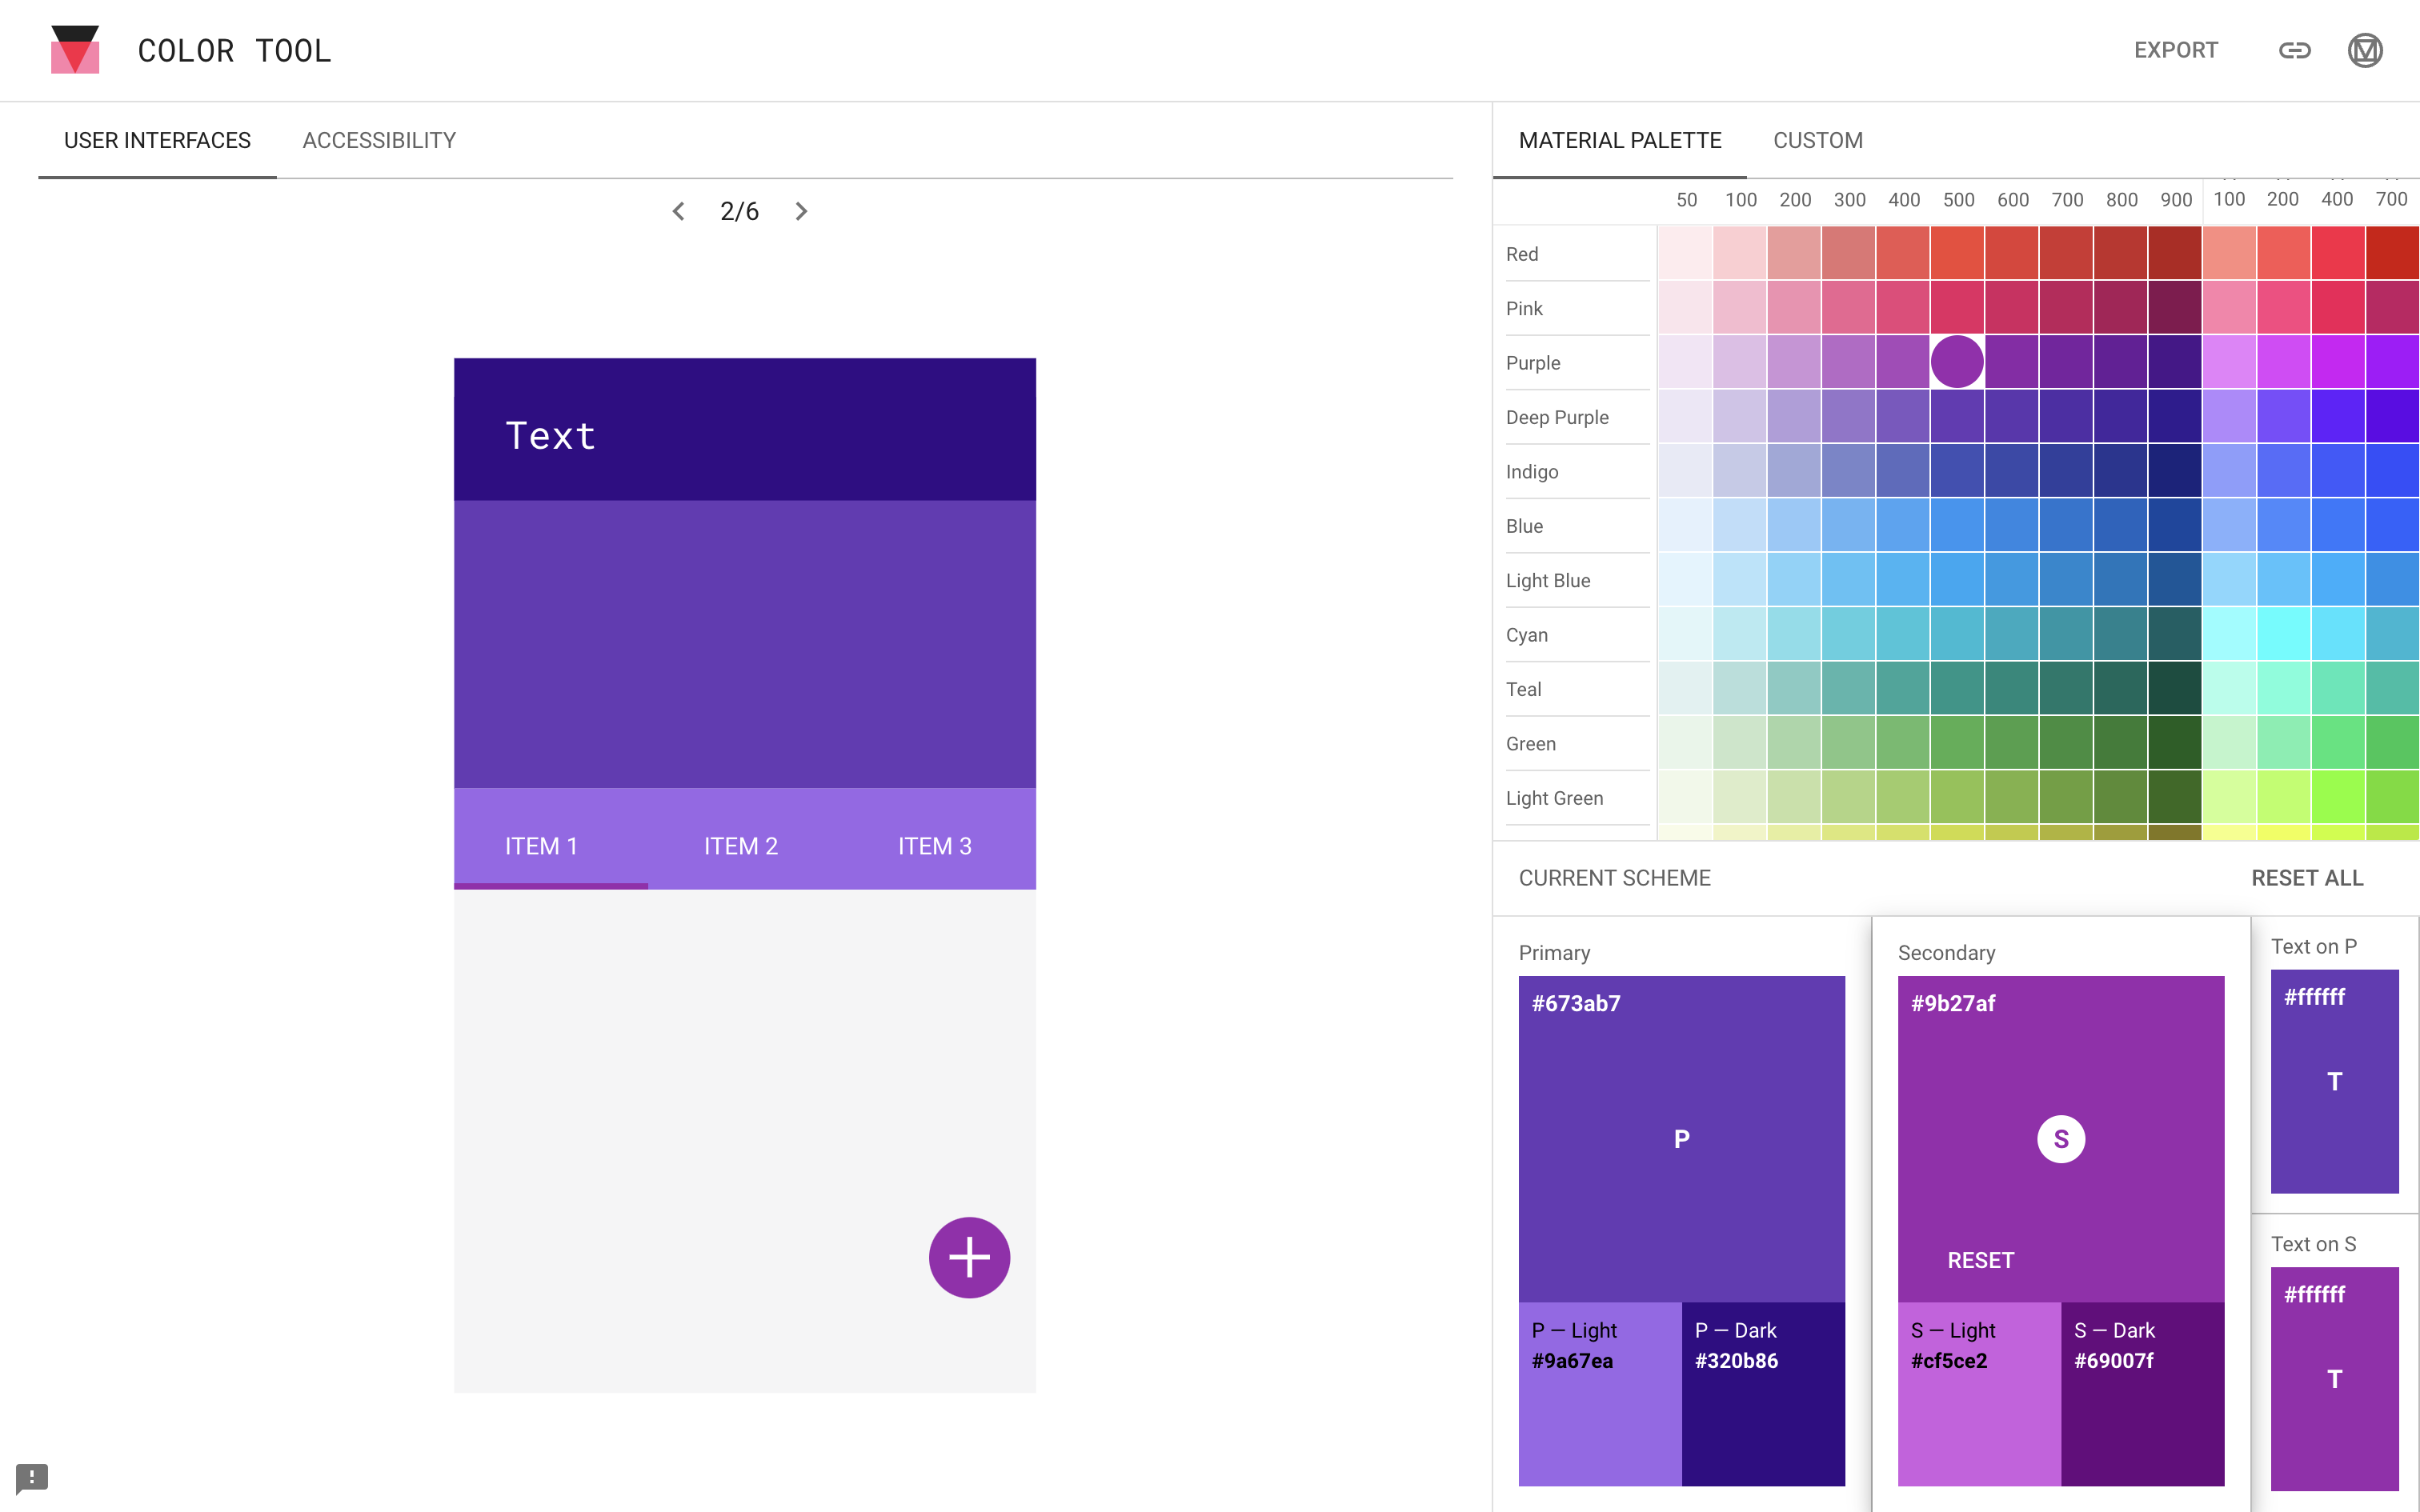Click the S circle in Secondary
The height and width of the screenshot is (1512, 2420).
tap(2060, 1139)
